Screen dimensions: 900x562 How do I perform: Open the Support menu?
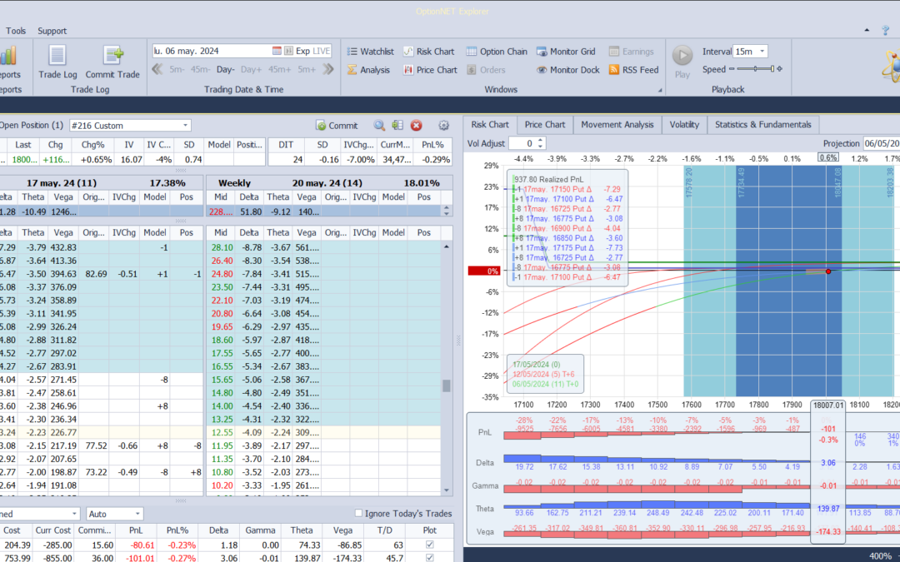(x=52, y=31)
